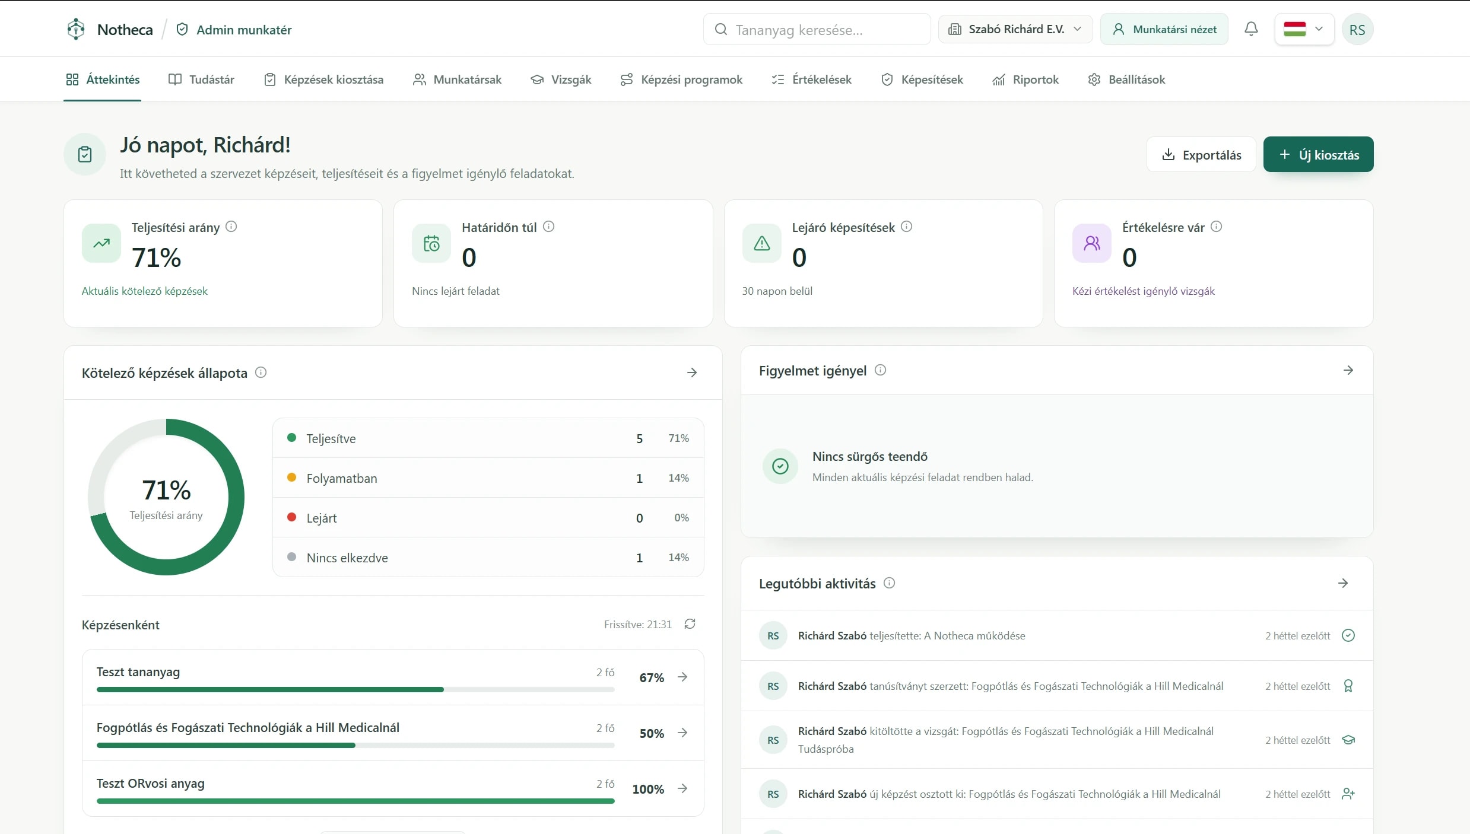Click info icon beside Értékelésre vár

click(1217, 227)
